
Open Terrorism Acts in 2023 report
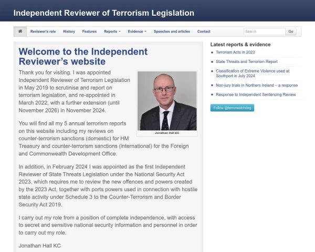235,52
